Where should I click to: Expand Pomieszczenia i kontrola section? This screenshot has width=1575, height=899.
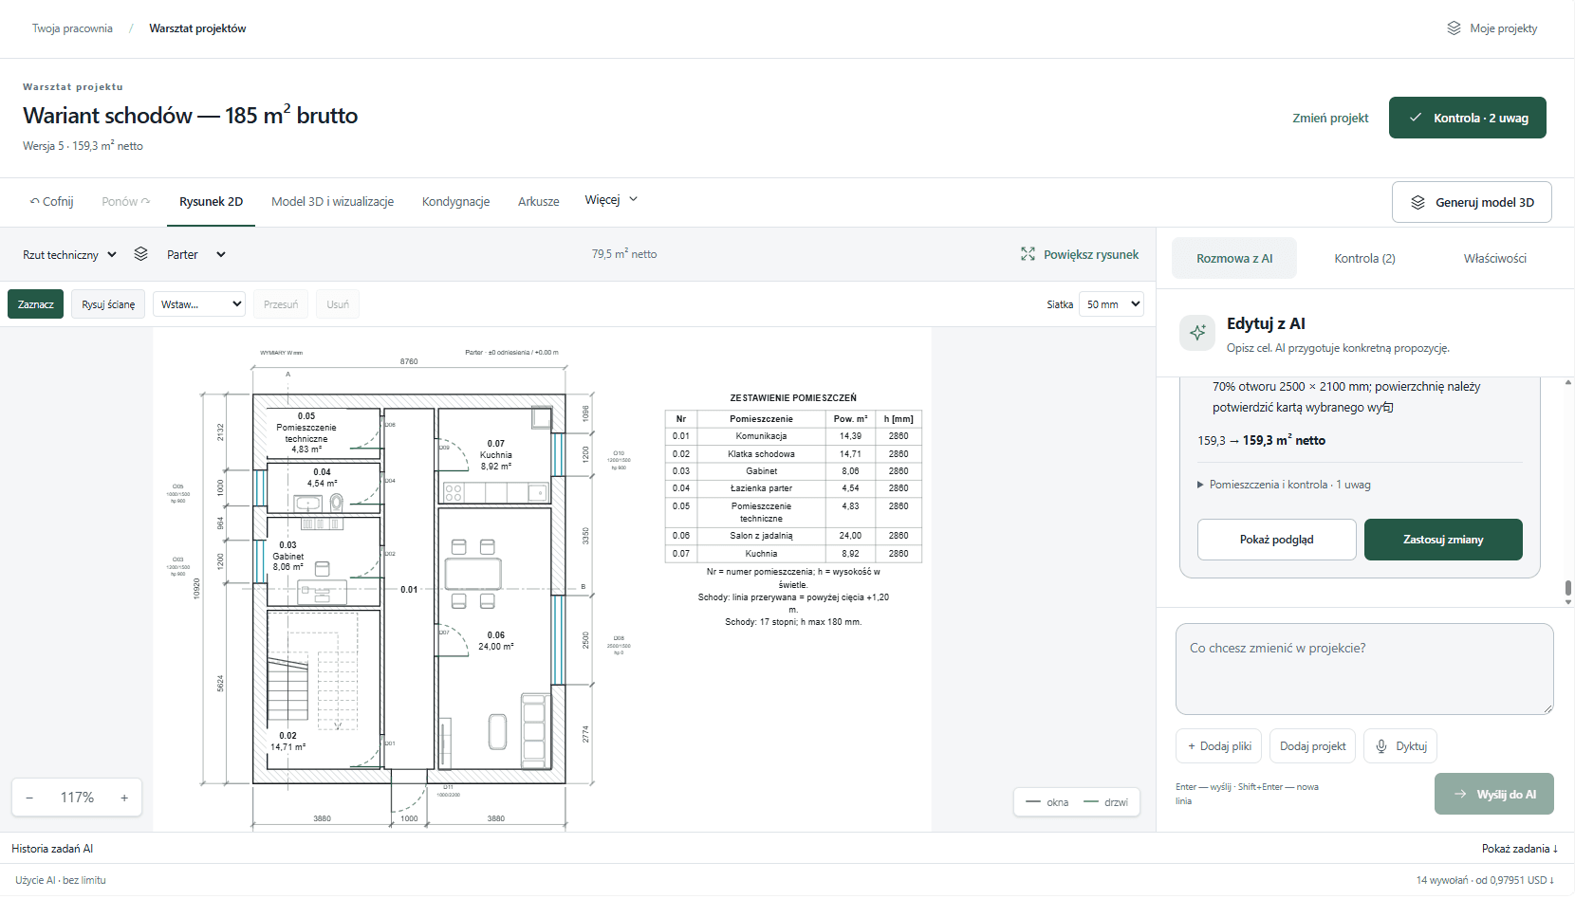pyautogui.click(x=1284, y=485)
